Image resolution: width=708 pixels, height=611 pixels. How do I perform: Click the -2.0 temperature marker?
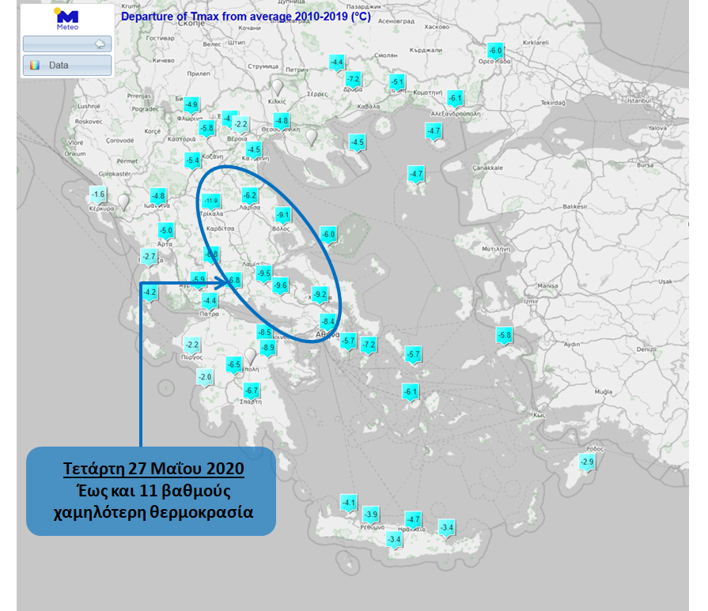205,378
